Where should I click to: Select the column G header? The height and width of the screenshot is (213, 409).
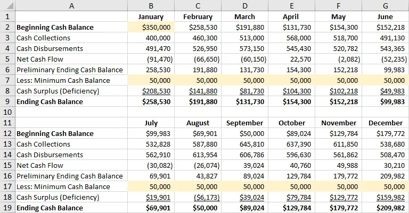click(385, 5)
